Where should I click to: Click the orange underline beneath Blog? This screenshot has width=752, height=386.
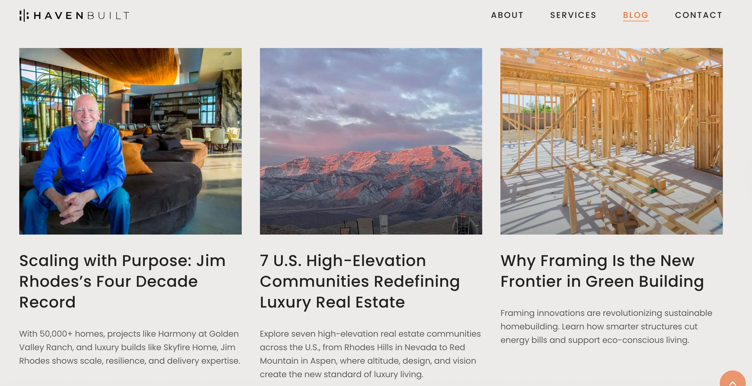636,21
